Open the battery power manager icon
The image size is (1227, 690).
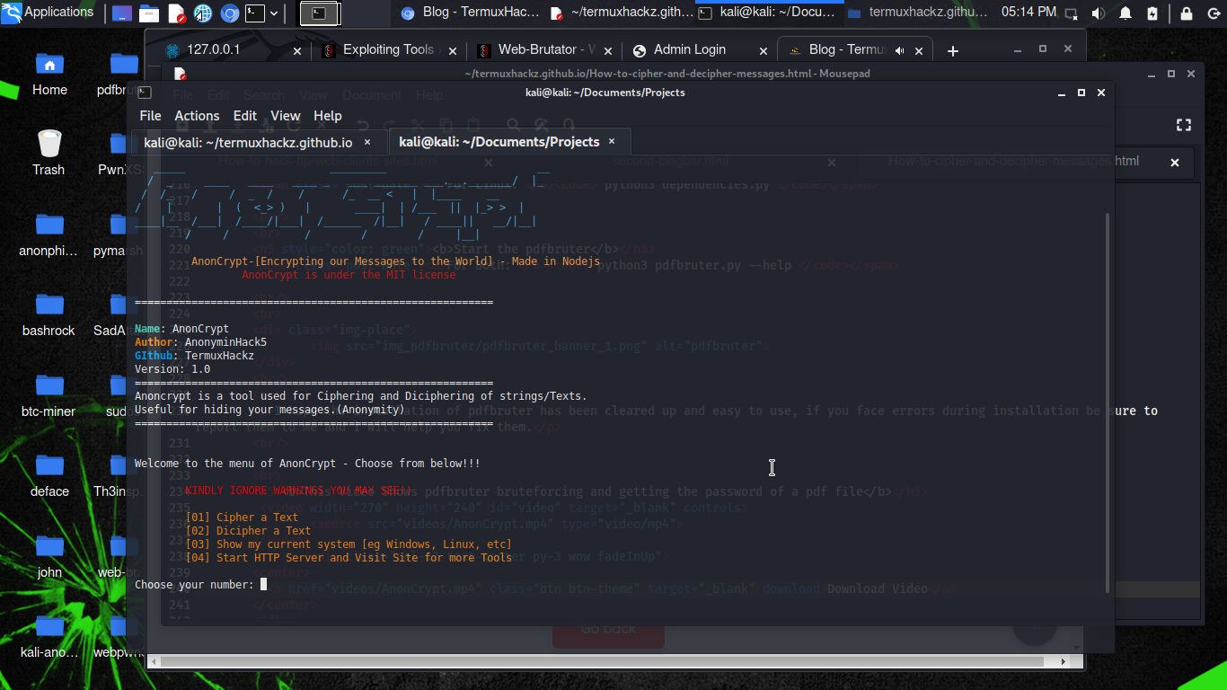click(x=1152, y=13)
